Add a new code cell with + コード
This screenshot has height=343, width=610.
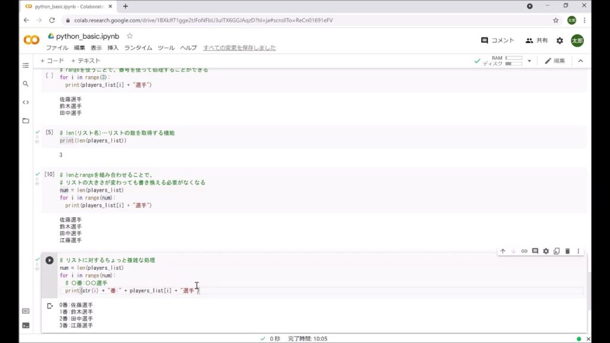coord(51,60)
